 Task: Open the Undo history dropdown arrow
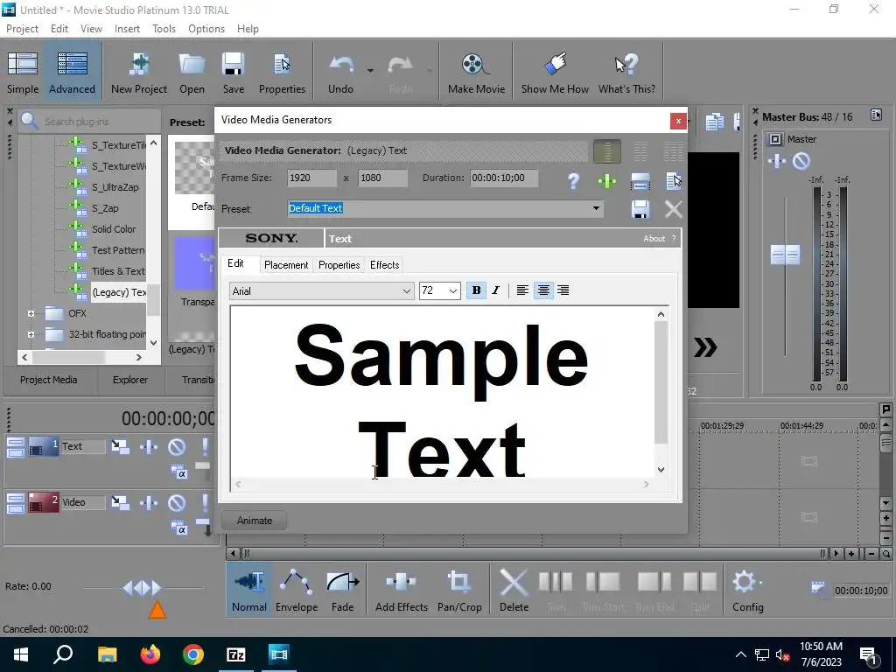[370, 71]
